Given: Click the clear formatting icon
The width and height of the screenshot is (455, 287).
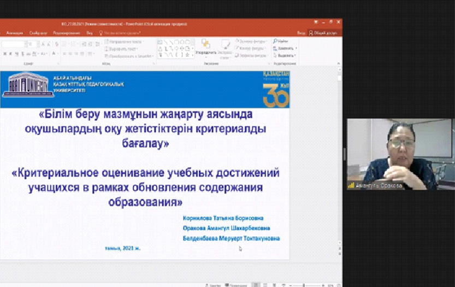Looking at the screenshot, I should point(56,44).
